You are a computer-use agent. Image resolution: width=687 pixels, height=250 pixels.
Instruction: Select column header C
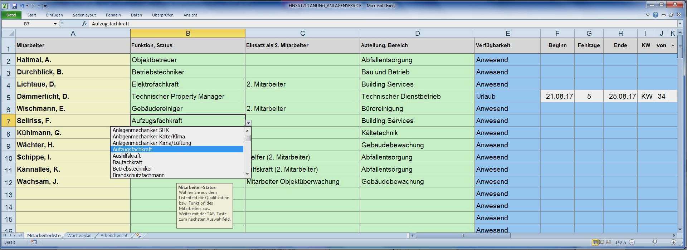[x=303, y=33]
